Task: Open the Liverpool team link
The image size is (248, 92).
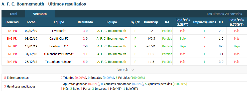Action: [58, 31]
